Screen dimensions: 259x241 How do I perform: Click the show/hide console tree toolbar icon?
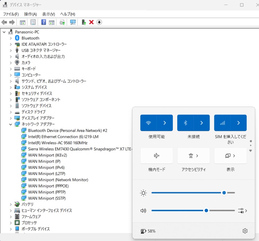coord(22,22)
